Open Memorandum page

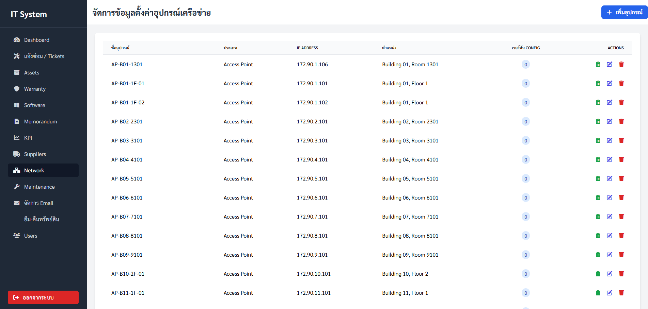[43, 121]
